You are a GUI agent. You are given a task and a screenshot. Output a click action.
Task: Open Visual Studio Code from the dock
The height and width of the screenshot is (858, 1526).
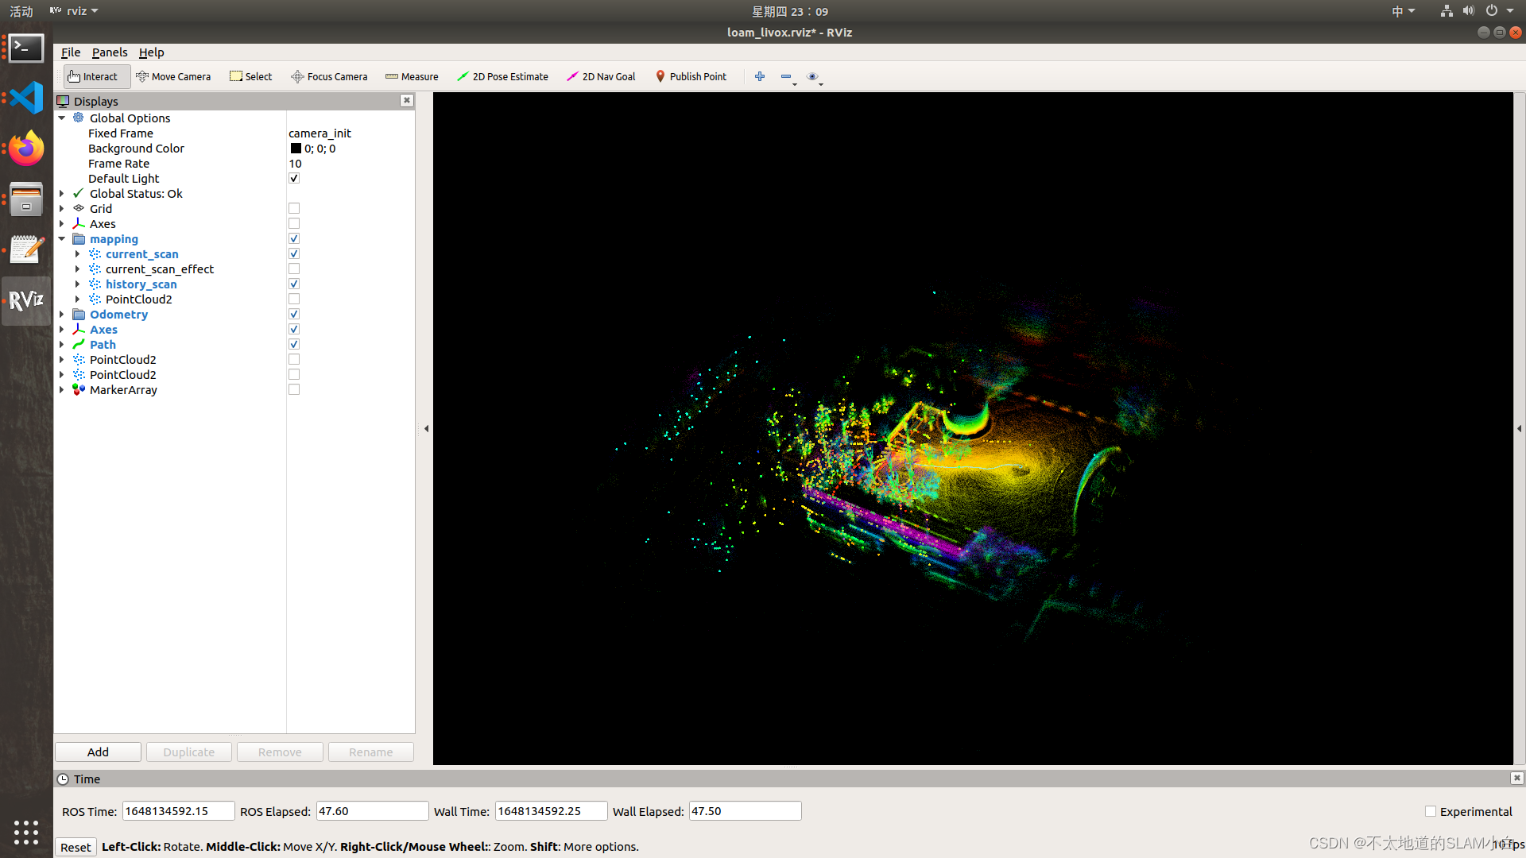(26, 98)
